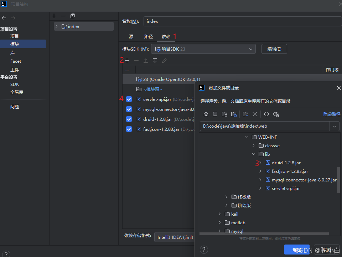The height and width of the screenshot is (257, 342).
Task: Click the file tree vertical scrollbar
Action: click(x=338, y=180)
